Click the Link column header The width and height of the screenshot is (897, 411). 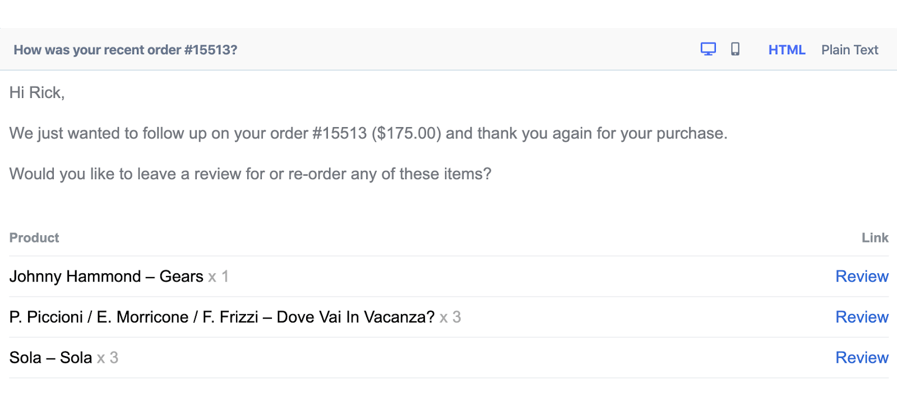click(x=875, y=237)
